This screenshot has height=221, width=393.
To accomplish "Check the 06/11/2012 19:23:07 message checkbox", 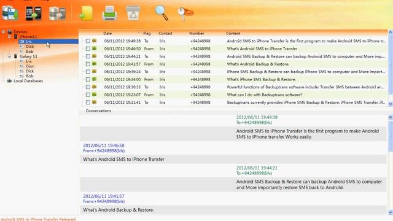I will 88,95.
